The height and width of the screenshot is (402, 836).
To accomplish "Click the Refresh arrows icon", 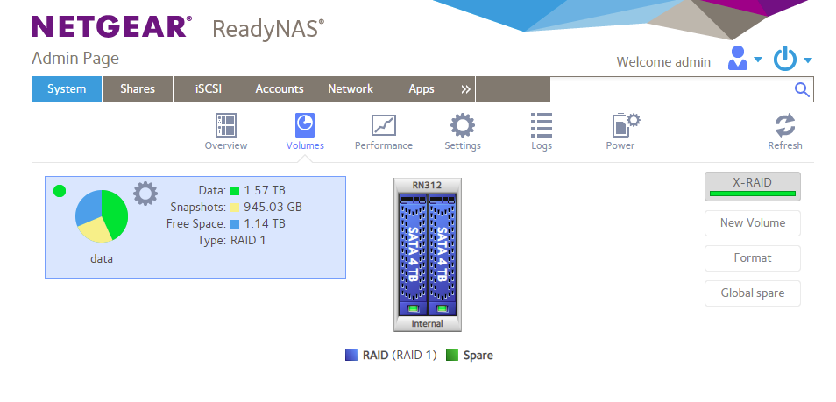I will [x=784, y=126].
